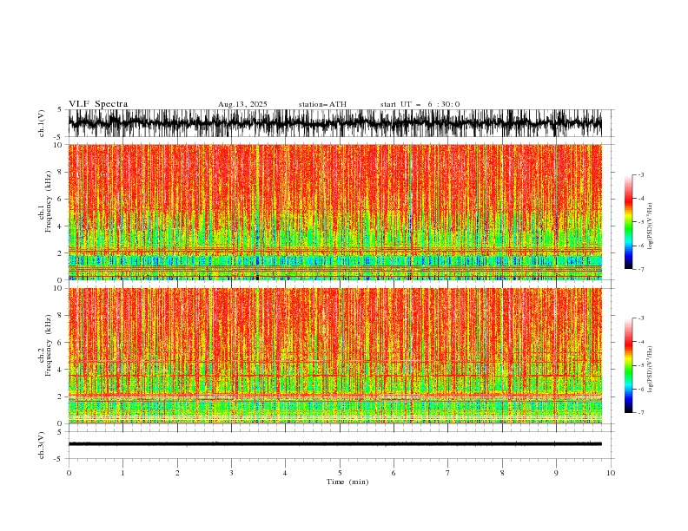The width and height of the screenshot is (688, 531).
Task: Click time axis tick label "3"
Action: (x=231, y=473)
